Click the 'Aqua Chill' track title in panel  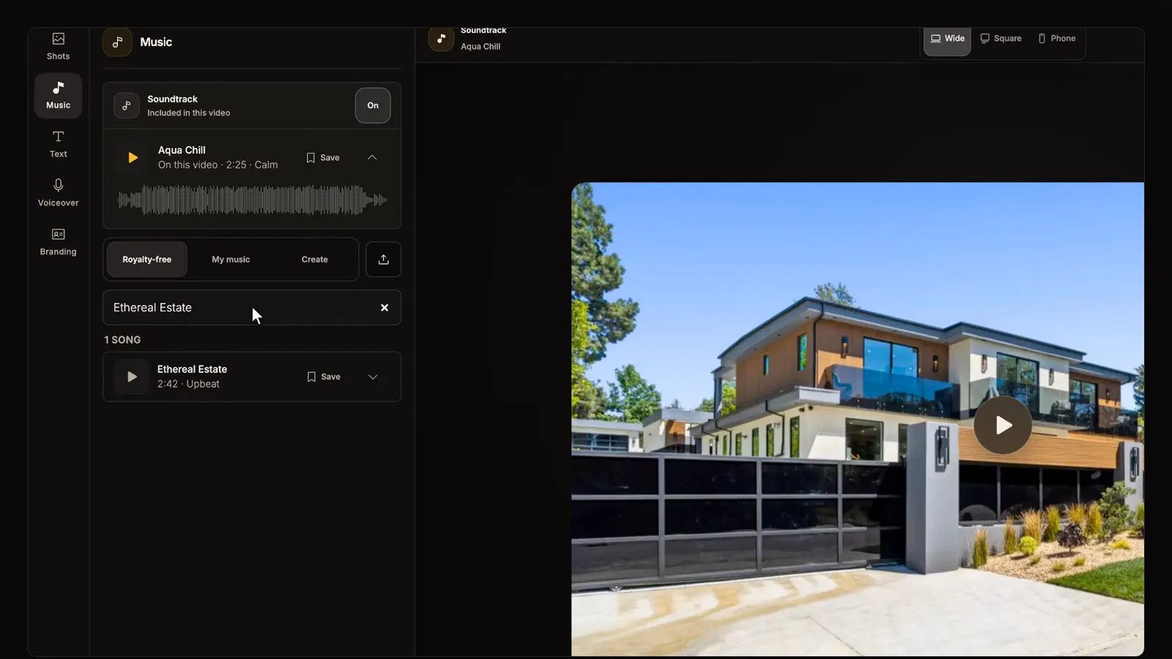click(x=182, y=150)
